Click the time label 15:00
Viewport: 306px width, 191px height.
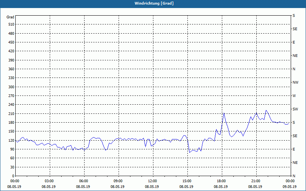pos(187,181)
